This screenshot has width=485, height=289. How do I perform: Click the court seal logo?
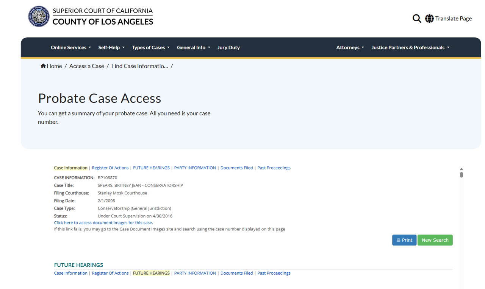click(x=39, y=16)
